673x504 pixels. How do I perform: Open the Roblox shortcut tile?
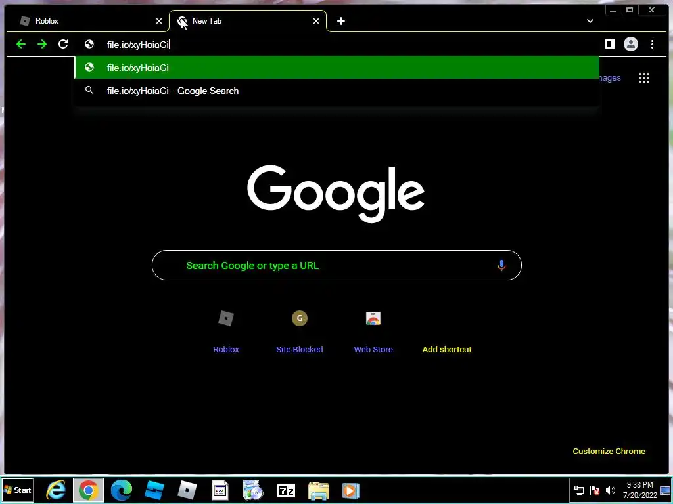[x=226, y=331]
